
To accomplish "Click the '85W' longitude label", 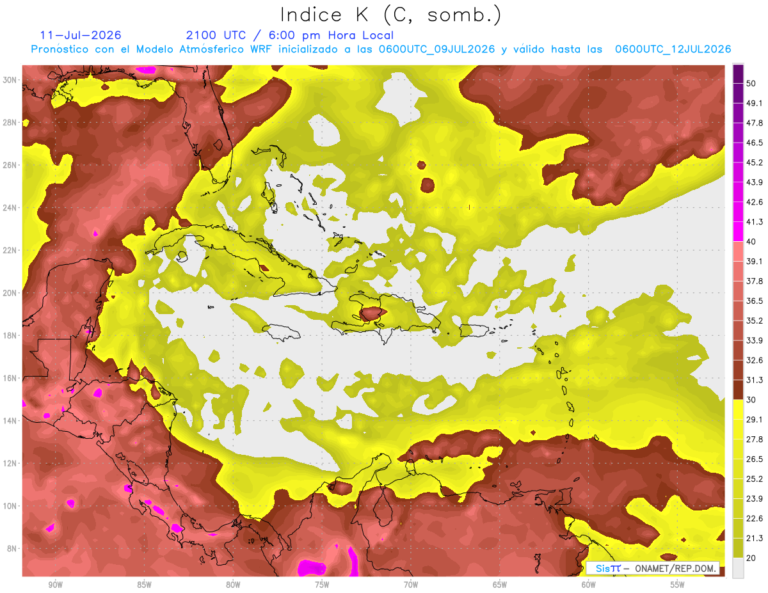I will pos(144,585).
